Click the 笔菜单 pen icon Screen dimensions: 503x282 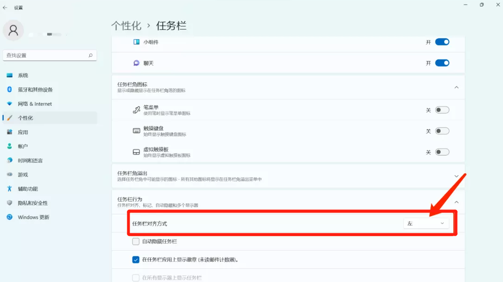point(136,110)
